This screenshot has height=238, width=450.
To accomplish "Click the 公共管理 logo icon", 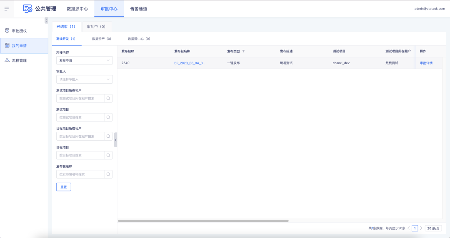I will pyautogui.click(x=27, y=9).
